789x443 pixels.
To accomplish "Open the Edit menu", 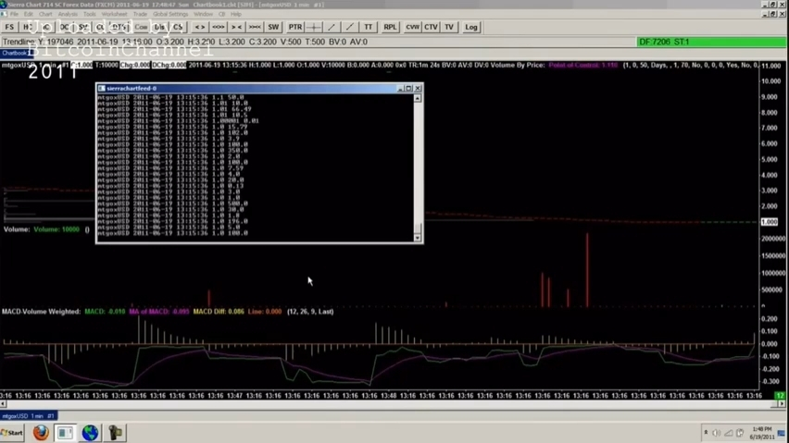I will pyautogui.click(x=29, y=14).
